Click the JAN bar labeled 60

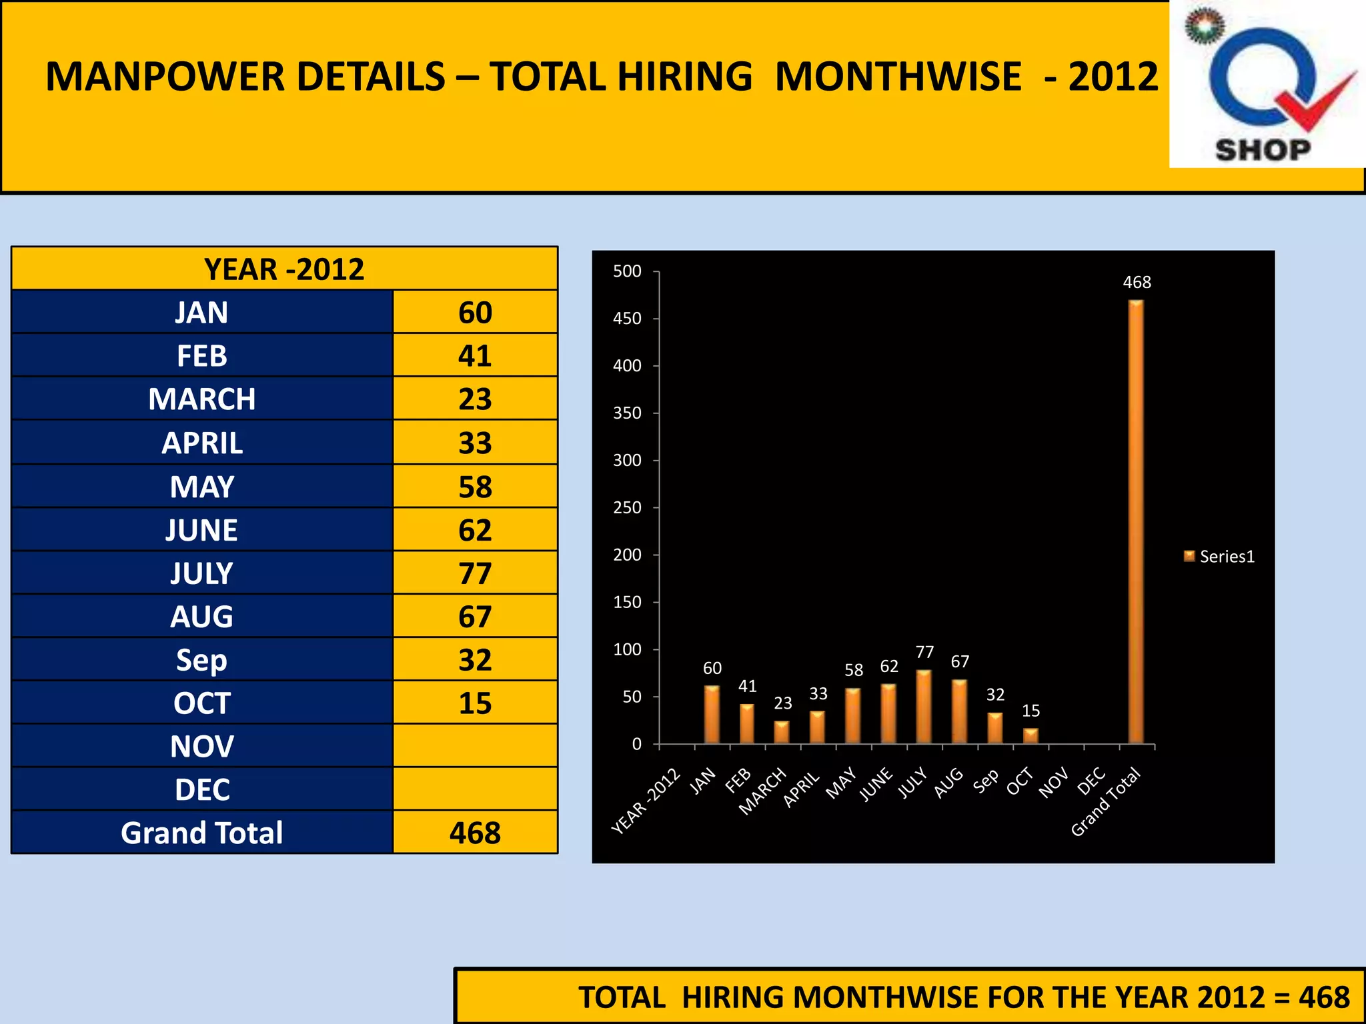(x=712, y=715)
